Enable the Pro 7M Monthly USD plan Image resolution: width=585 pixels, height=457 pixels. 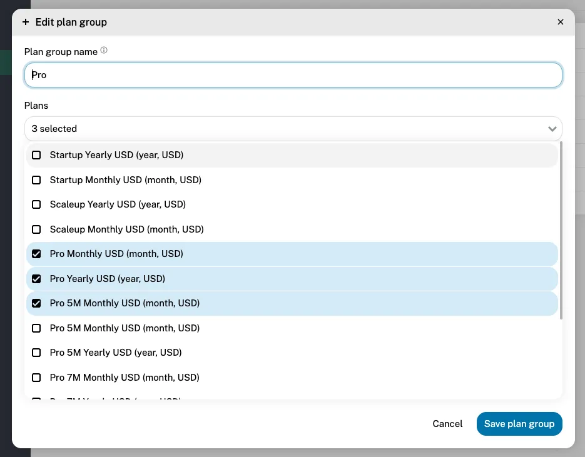(x=36, y=378)
